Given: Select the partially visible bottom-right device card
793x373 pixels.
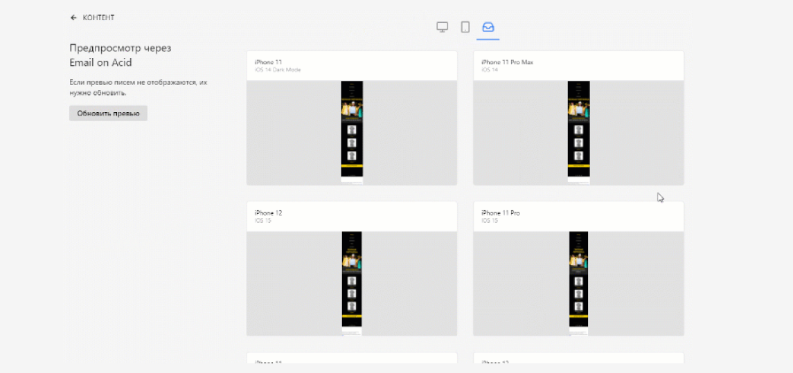Looking at the screenshot, I should tap(578, 358).
